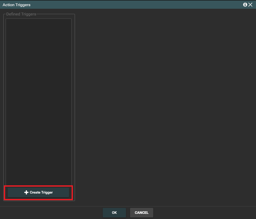
Task: Click the info icon in title bar
Action: 245,5
